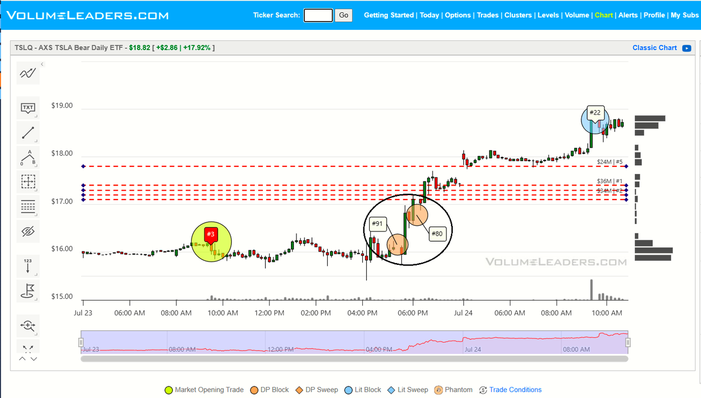The width and height of the screenshot is (701, 398).
Task: Open the Trade Conditions link
Action: click(x=515, y=390)
